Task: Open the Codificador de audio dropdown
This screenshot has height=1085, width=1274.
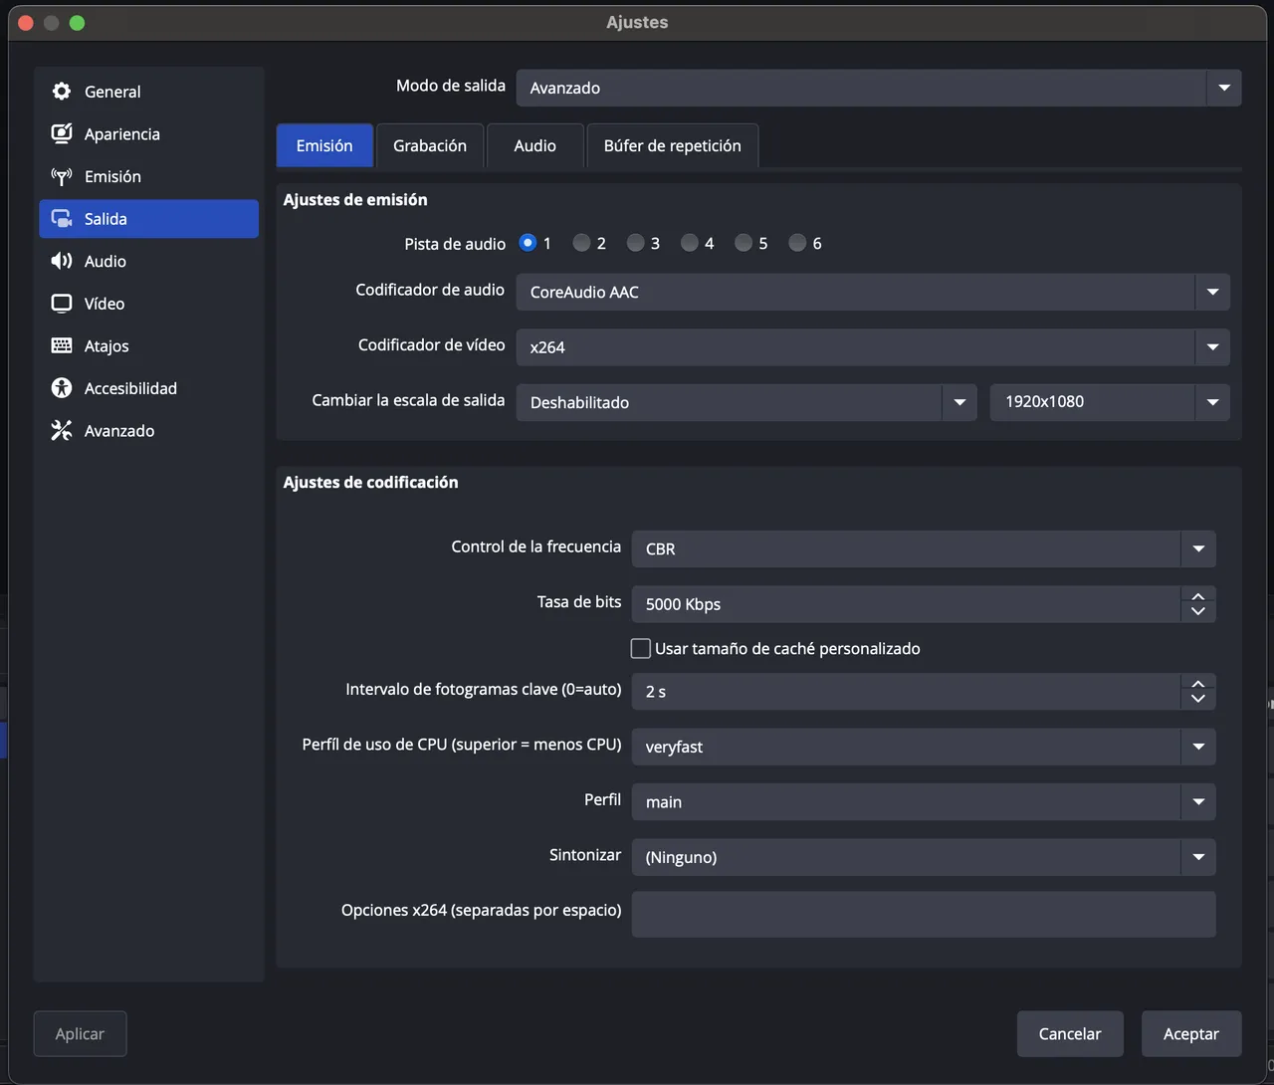Action: point(873,292)
